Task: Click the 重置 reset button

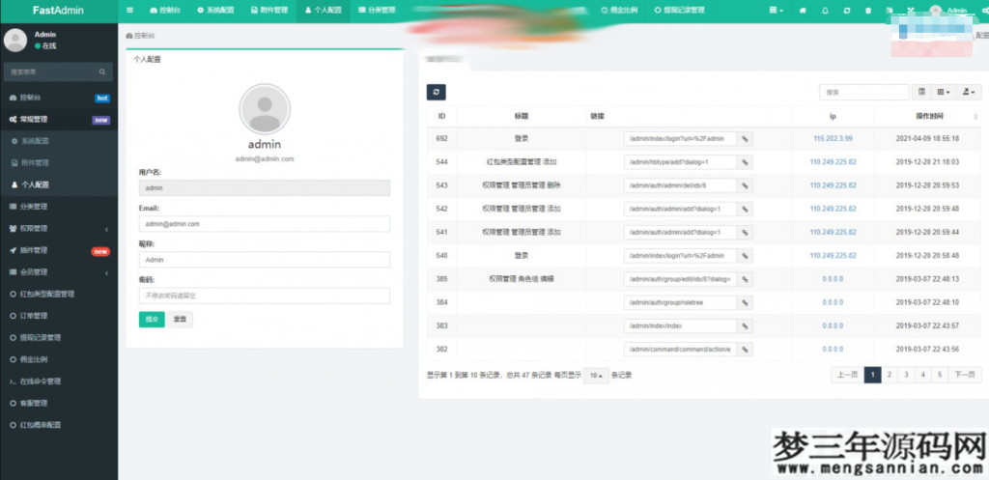Action: tap(180, 319)
